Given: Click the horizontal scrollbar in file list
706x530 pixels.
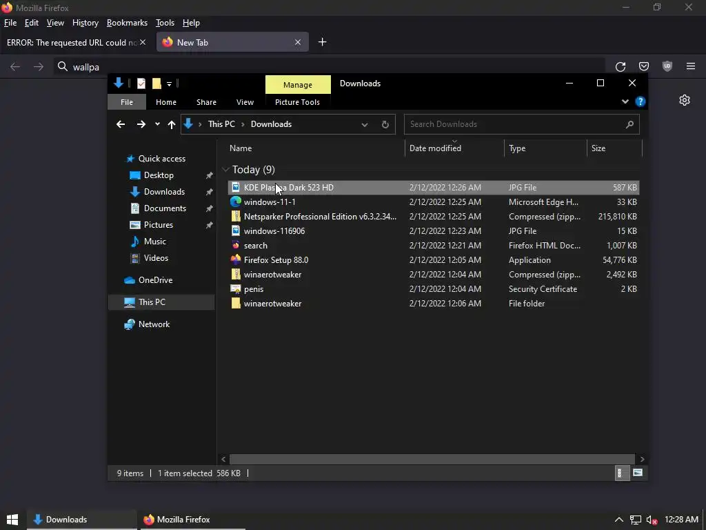Looking at the screenshot, I should (x=432, y=459).
